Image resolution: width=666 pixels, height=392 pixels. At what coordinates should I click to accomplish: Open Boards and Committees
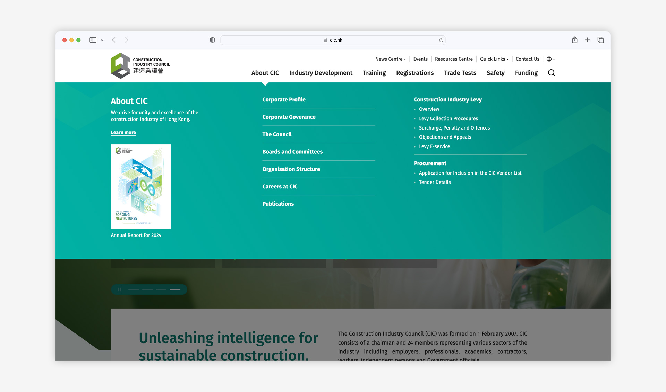292,151
